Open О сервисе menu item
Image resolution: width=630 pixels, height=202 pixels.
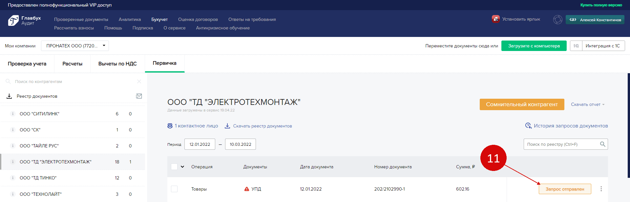pyautogui.click(x=175, y=28)
